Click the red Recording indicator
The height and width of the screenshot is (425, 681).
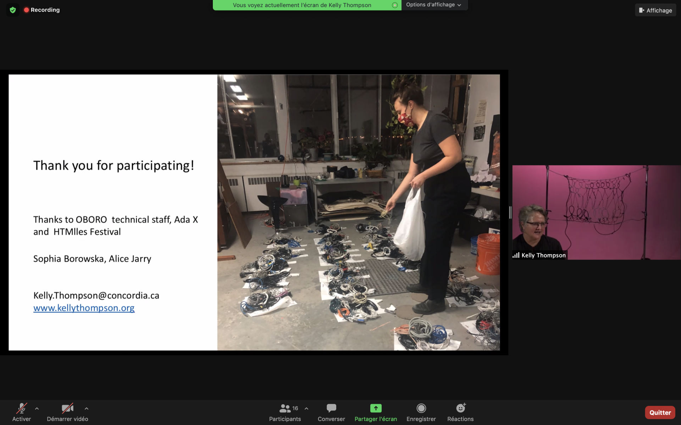42,10
